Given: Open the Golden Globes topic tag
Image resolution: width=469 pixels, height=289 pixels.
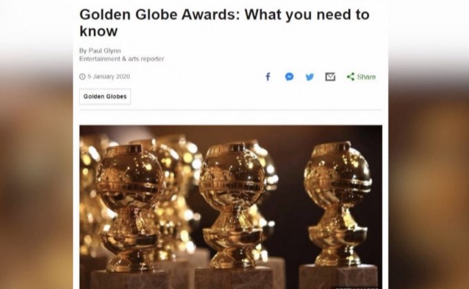Looking at the screenshot, I should (105, 96).
